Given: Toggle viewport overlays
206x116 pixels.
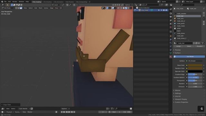Looking at the screenshot, I should (x=113, y=8).
